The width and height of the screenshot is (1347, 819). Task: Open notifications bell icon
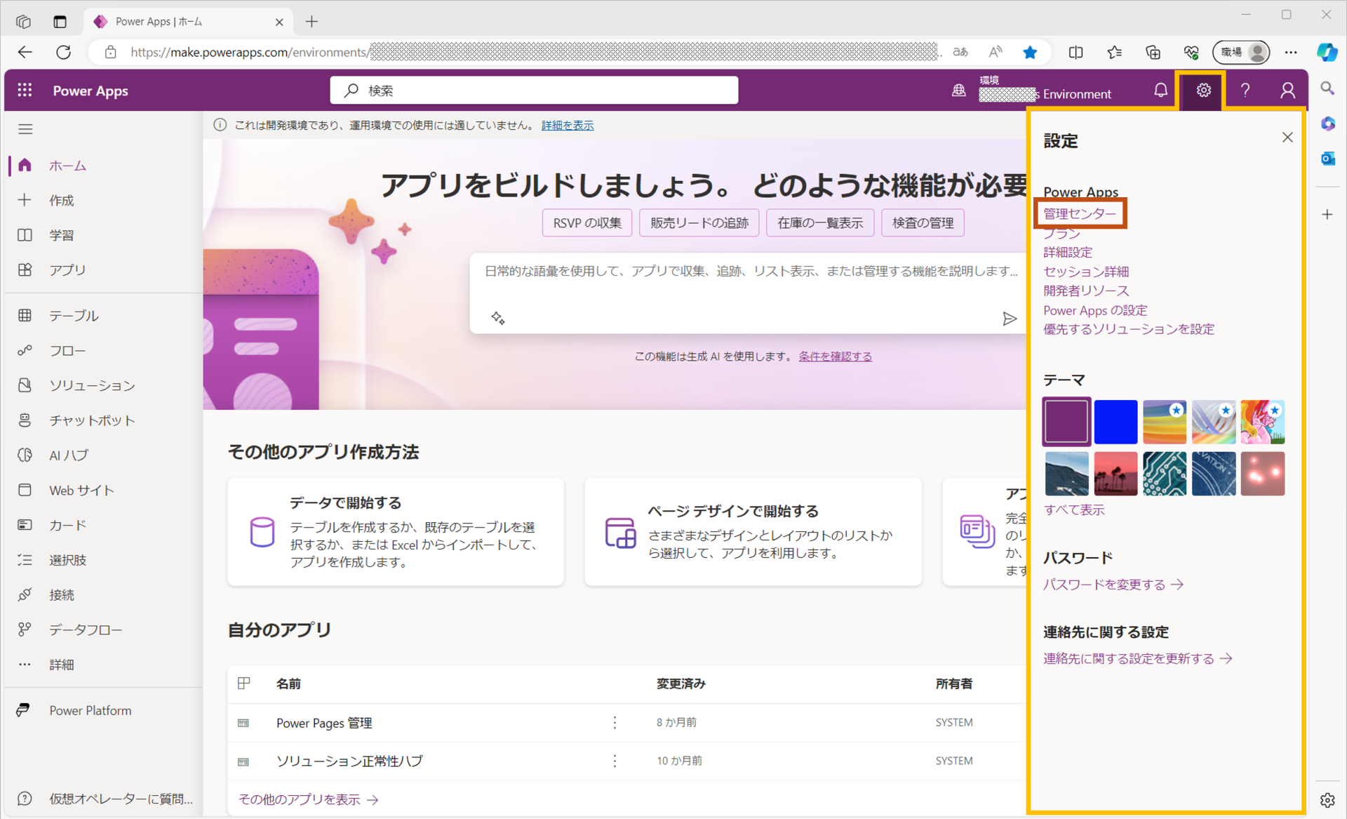1160,91
